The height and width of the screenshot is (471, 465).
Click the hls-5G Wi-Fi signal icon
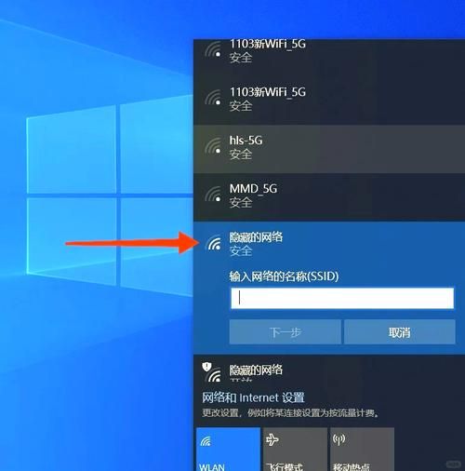[213, 146]
